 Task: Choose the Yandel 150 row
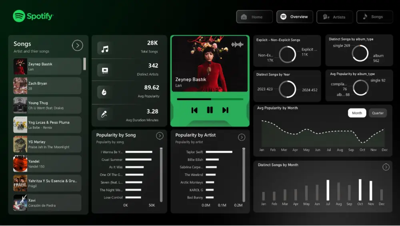click(x=47, y=164)
